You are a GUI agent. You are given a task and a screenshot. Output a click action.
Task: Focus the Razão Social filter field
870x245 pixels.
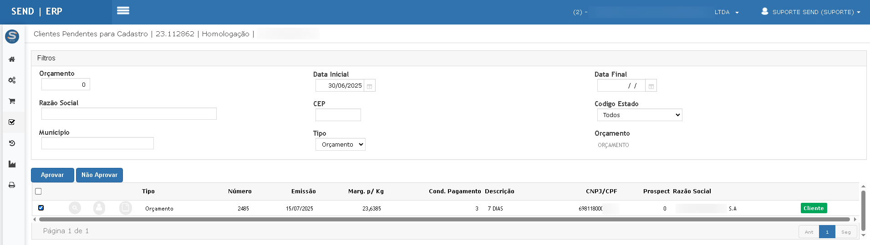[129, 114]
